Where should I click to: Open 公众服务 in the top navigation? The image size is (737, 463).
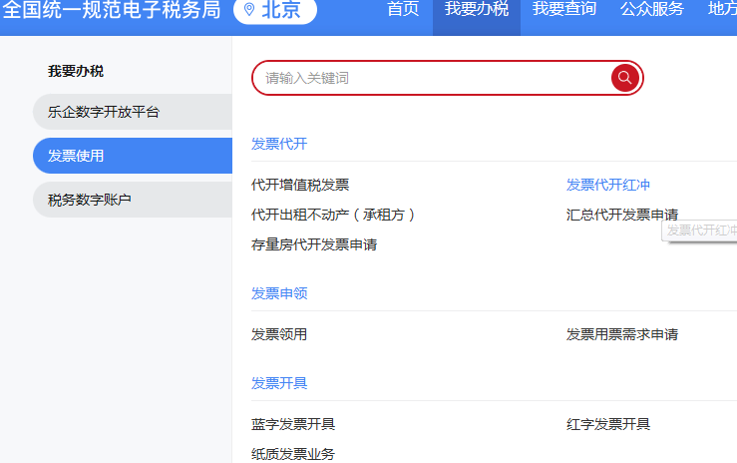pyautogui.click(x=651, y=10)
